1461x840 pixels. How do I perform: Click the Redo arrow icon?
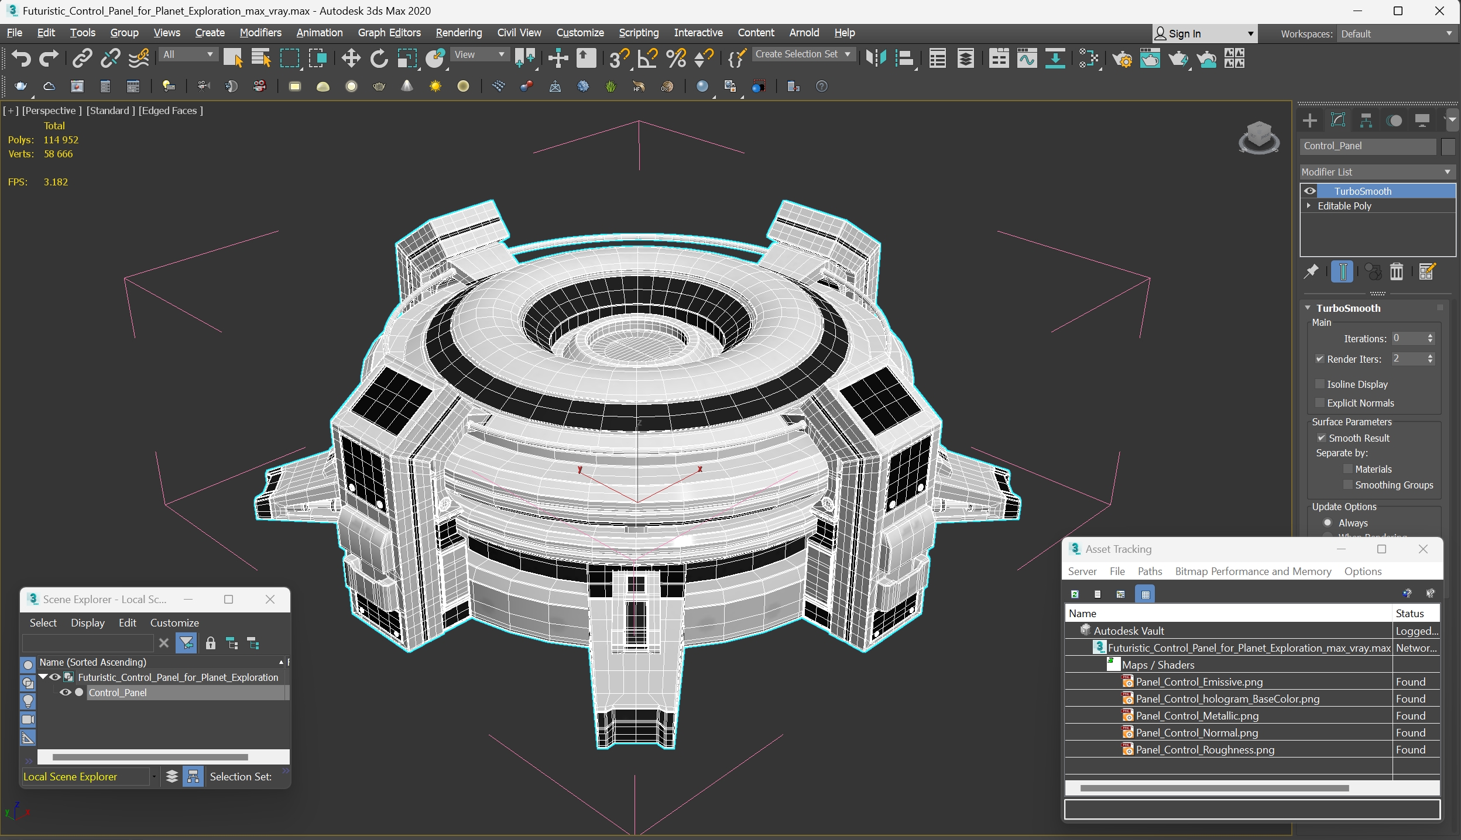click(49, 58)
